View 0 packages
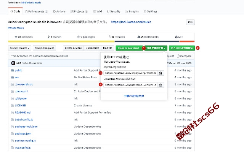 pyautogui.click(x=86, y=37)
